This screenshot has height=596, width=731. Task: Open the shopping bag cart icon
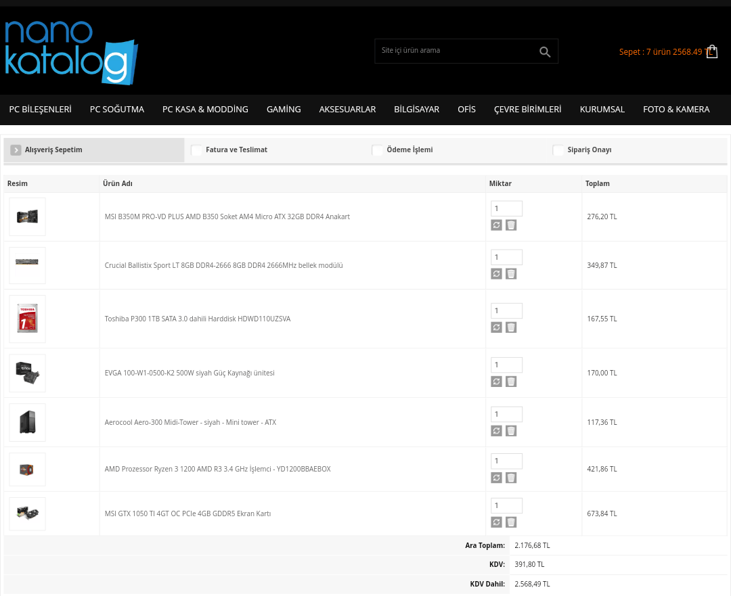(x=711, y=51)
